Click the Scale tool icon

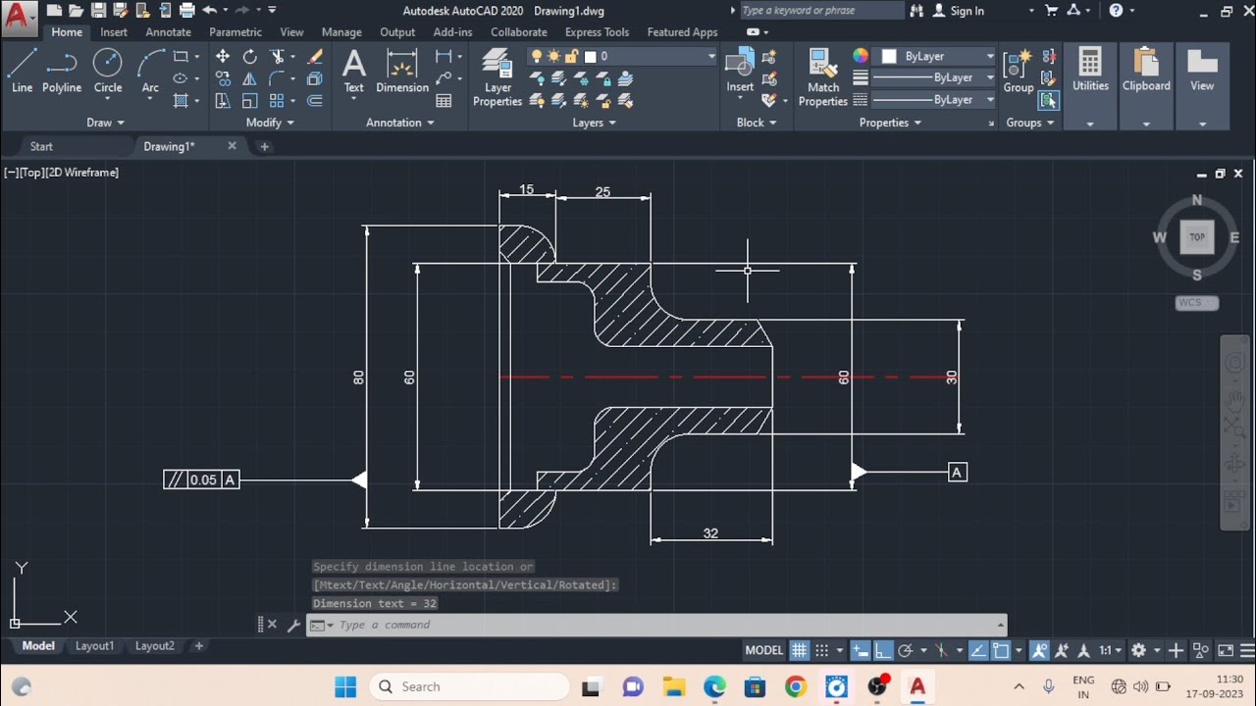(x=249, y=100)
